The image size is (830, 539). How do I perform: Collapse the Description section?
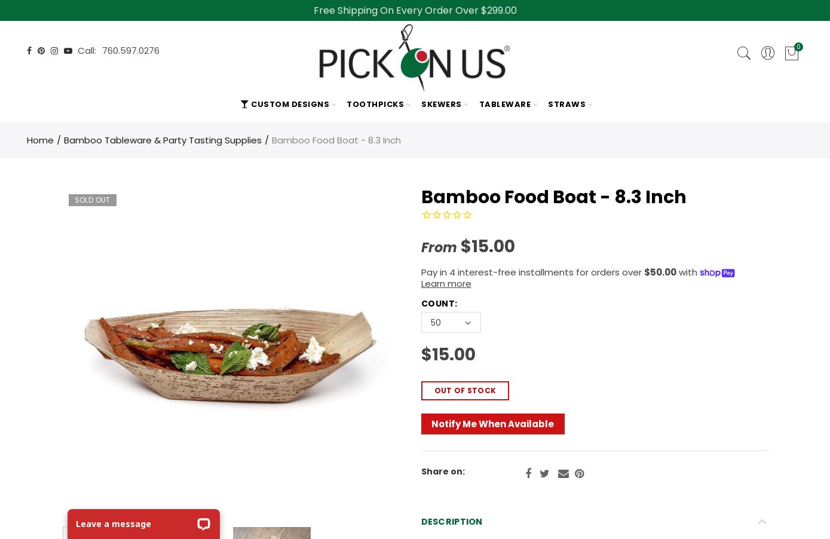pos(762,522)
